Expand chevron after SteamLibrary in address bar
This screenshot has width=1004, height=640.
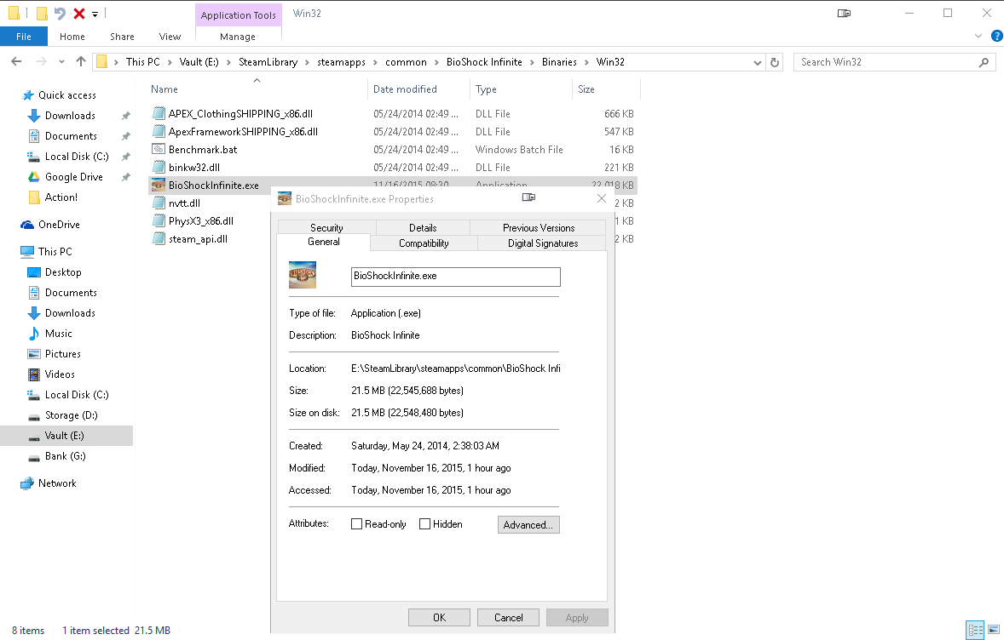click(308, 62)
